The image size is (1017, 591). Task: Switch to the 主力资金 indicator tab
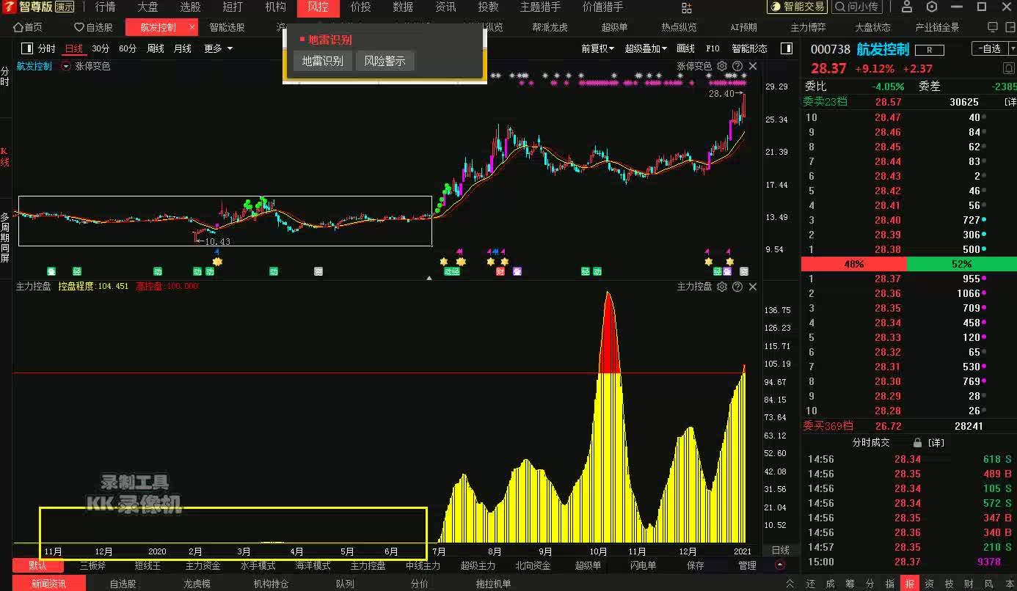point(203,565)
